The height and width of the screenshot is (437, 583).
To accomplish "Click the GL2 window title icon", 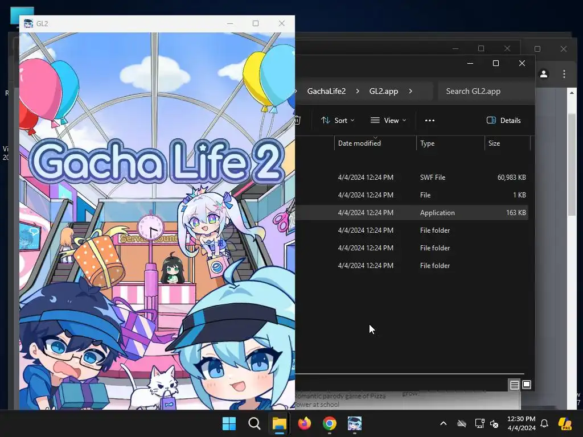I will [x=28, y=23].
